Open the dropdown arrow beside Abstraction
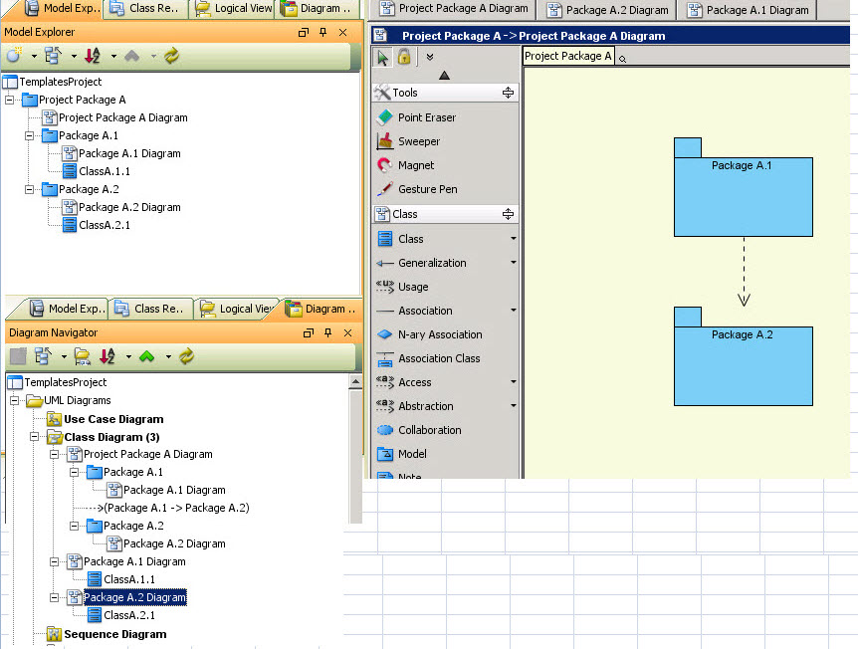This screenshot has height=649, width=858. pyautogui.click(x=514, y=406)
